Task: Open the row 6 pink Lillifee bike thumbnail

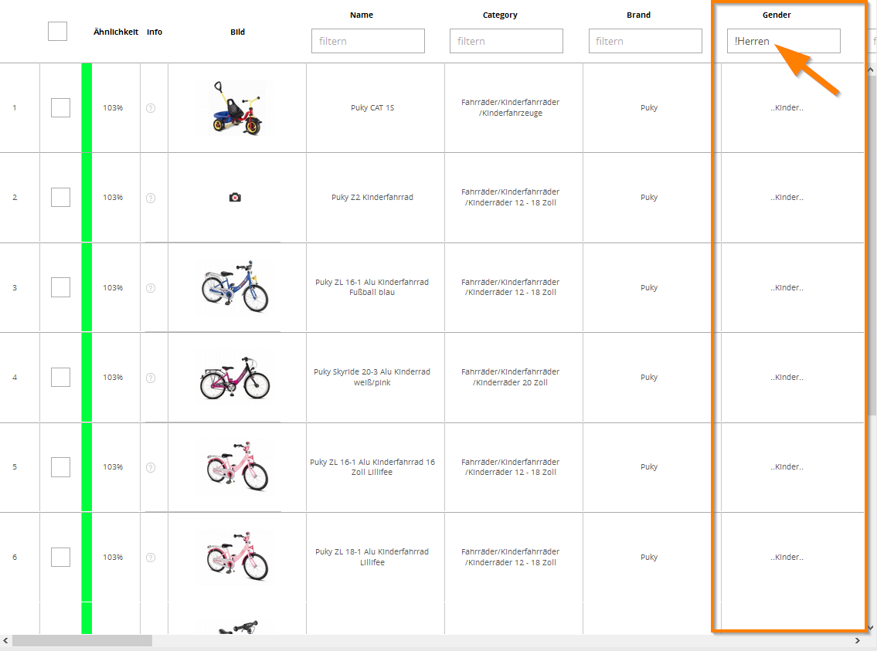Action: 237,556
